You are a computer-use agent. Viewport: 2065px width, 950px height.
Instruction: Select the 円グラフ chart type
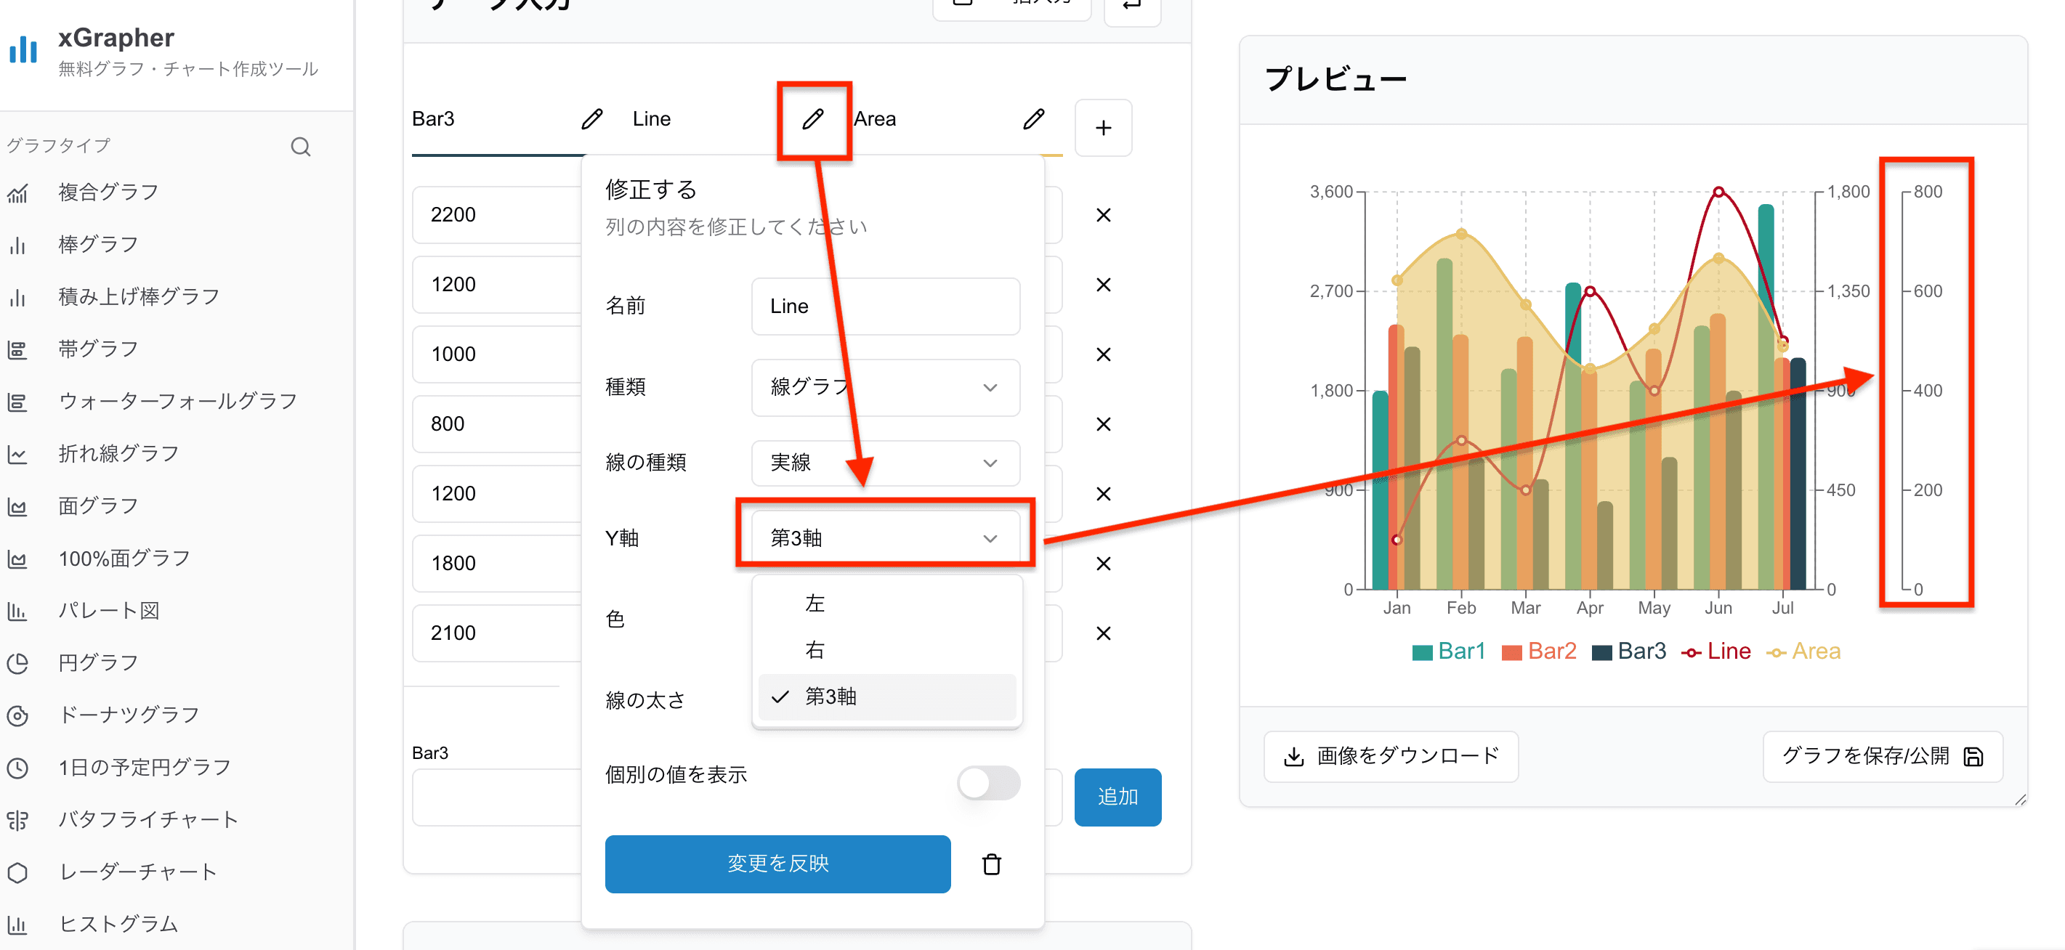tap(97, 662)
